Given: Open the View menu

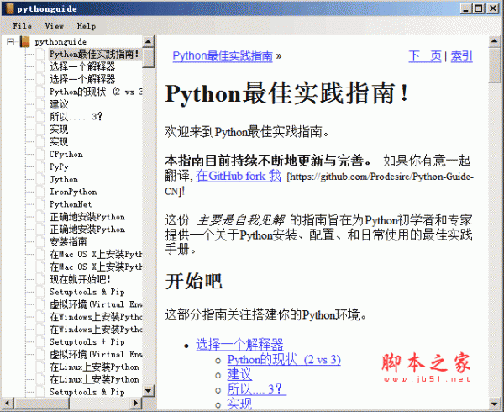Looking at the screenshot, I should pyautogui.click(x=55, y=26).
